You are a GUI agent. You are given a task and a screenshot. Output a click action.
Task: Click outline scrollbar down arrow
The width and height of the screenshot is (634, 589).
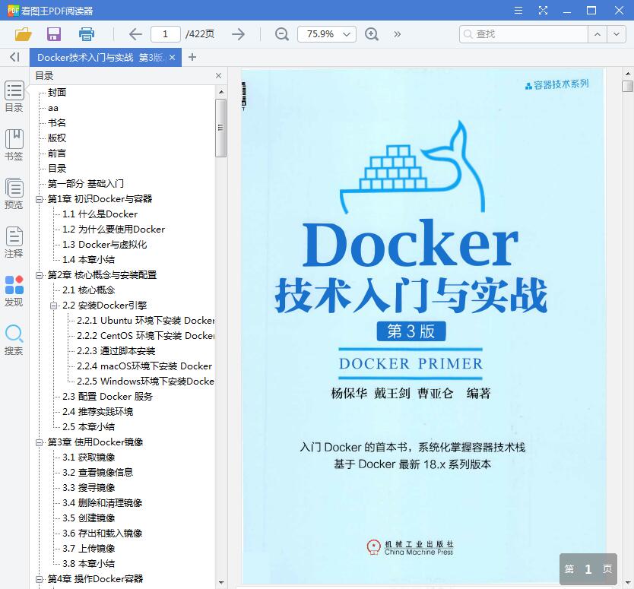(221, 582)
